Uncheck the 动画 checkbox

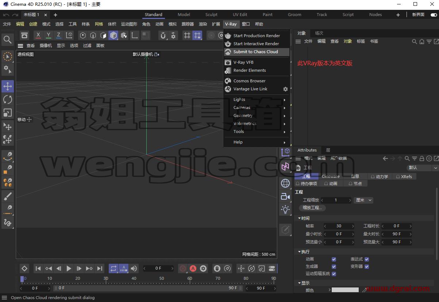pyautogui.click(x=334, y=259)
